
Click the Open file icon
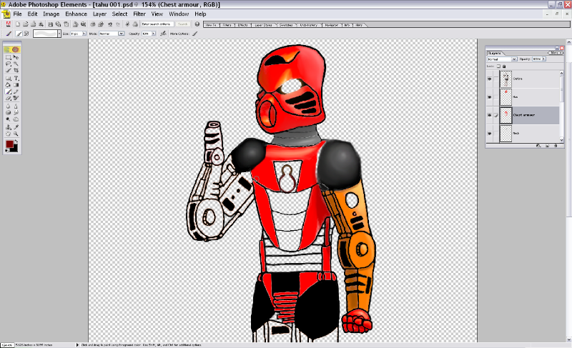click(x=26, y=24)
